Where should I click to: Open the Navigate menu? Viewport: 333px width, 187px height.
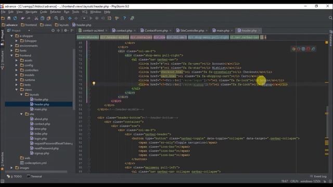point(31,12)
